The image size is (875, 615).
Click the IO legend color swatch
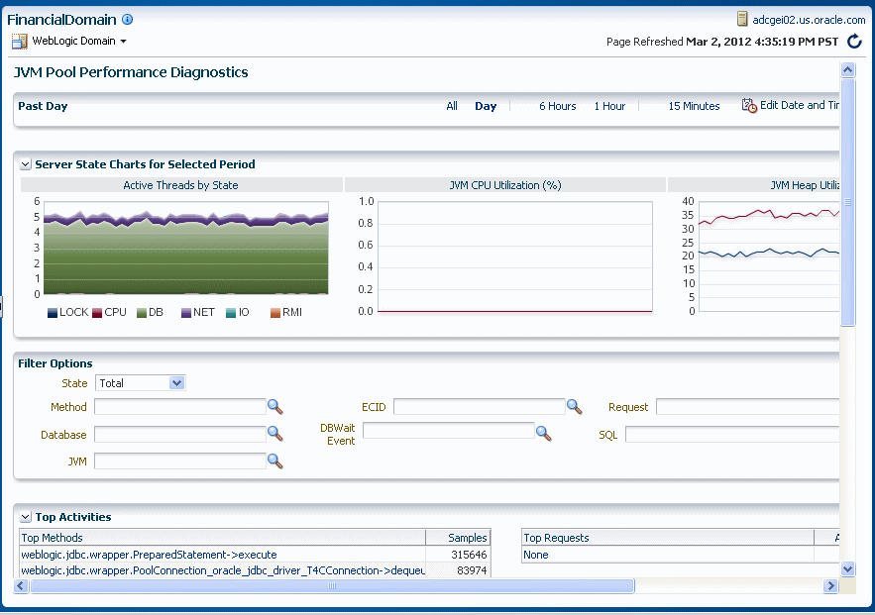231,313
